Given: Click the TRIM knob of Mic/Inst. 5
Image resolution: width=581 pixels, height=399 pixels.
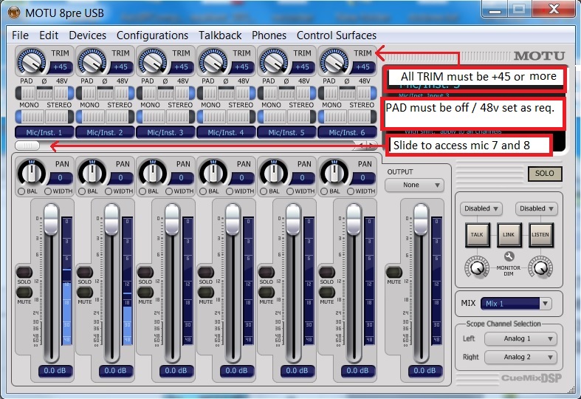Looking at the screenshot, I should click(273, 61).
